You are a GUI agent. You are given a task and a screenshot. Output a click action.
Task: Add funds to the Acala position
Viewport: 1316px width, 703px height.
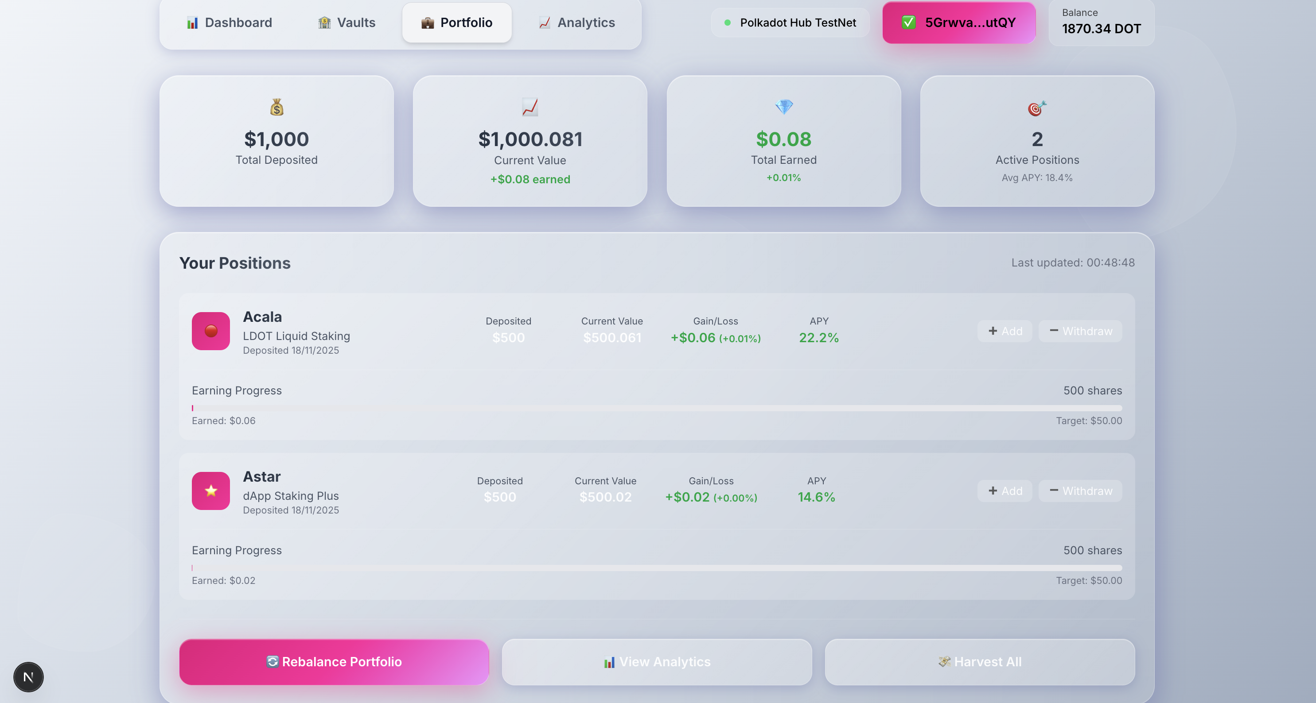click(1005, 331)
